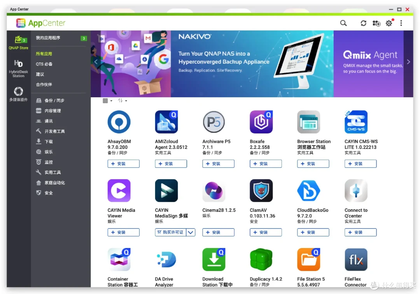The height and width of the screenshot is (294, 420).
Task: Open the grid view mode dropdown
Action: (x=107, y=100)
